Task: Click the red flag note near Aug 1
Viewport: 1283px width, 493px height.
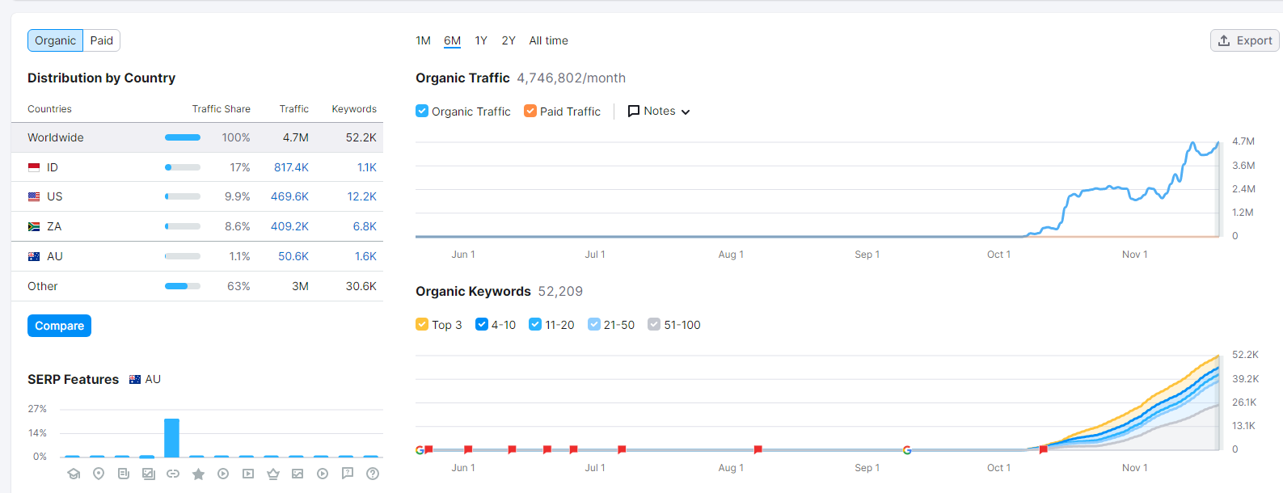Action: point(758,449)
